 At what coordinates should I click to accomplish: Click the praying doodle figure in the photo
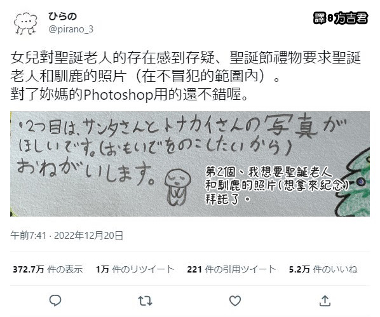click(178, 187)
